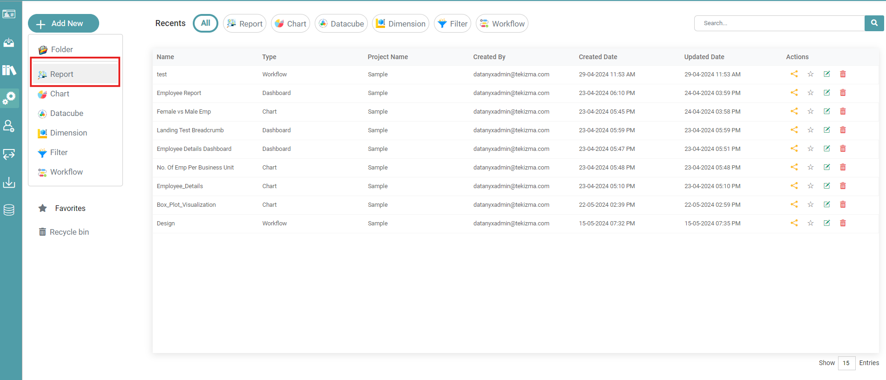Filter recents by Workflow tab
The width and height of the screenshot is (886, 380).
point(502,24)
